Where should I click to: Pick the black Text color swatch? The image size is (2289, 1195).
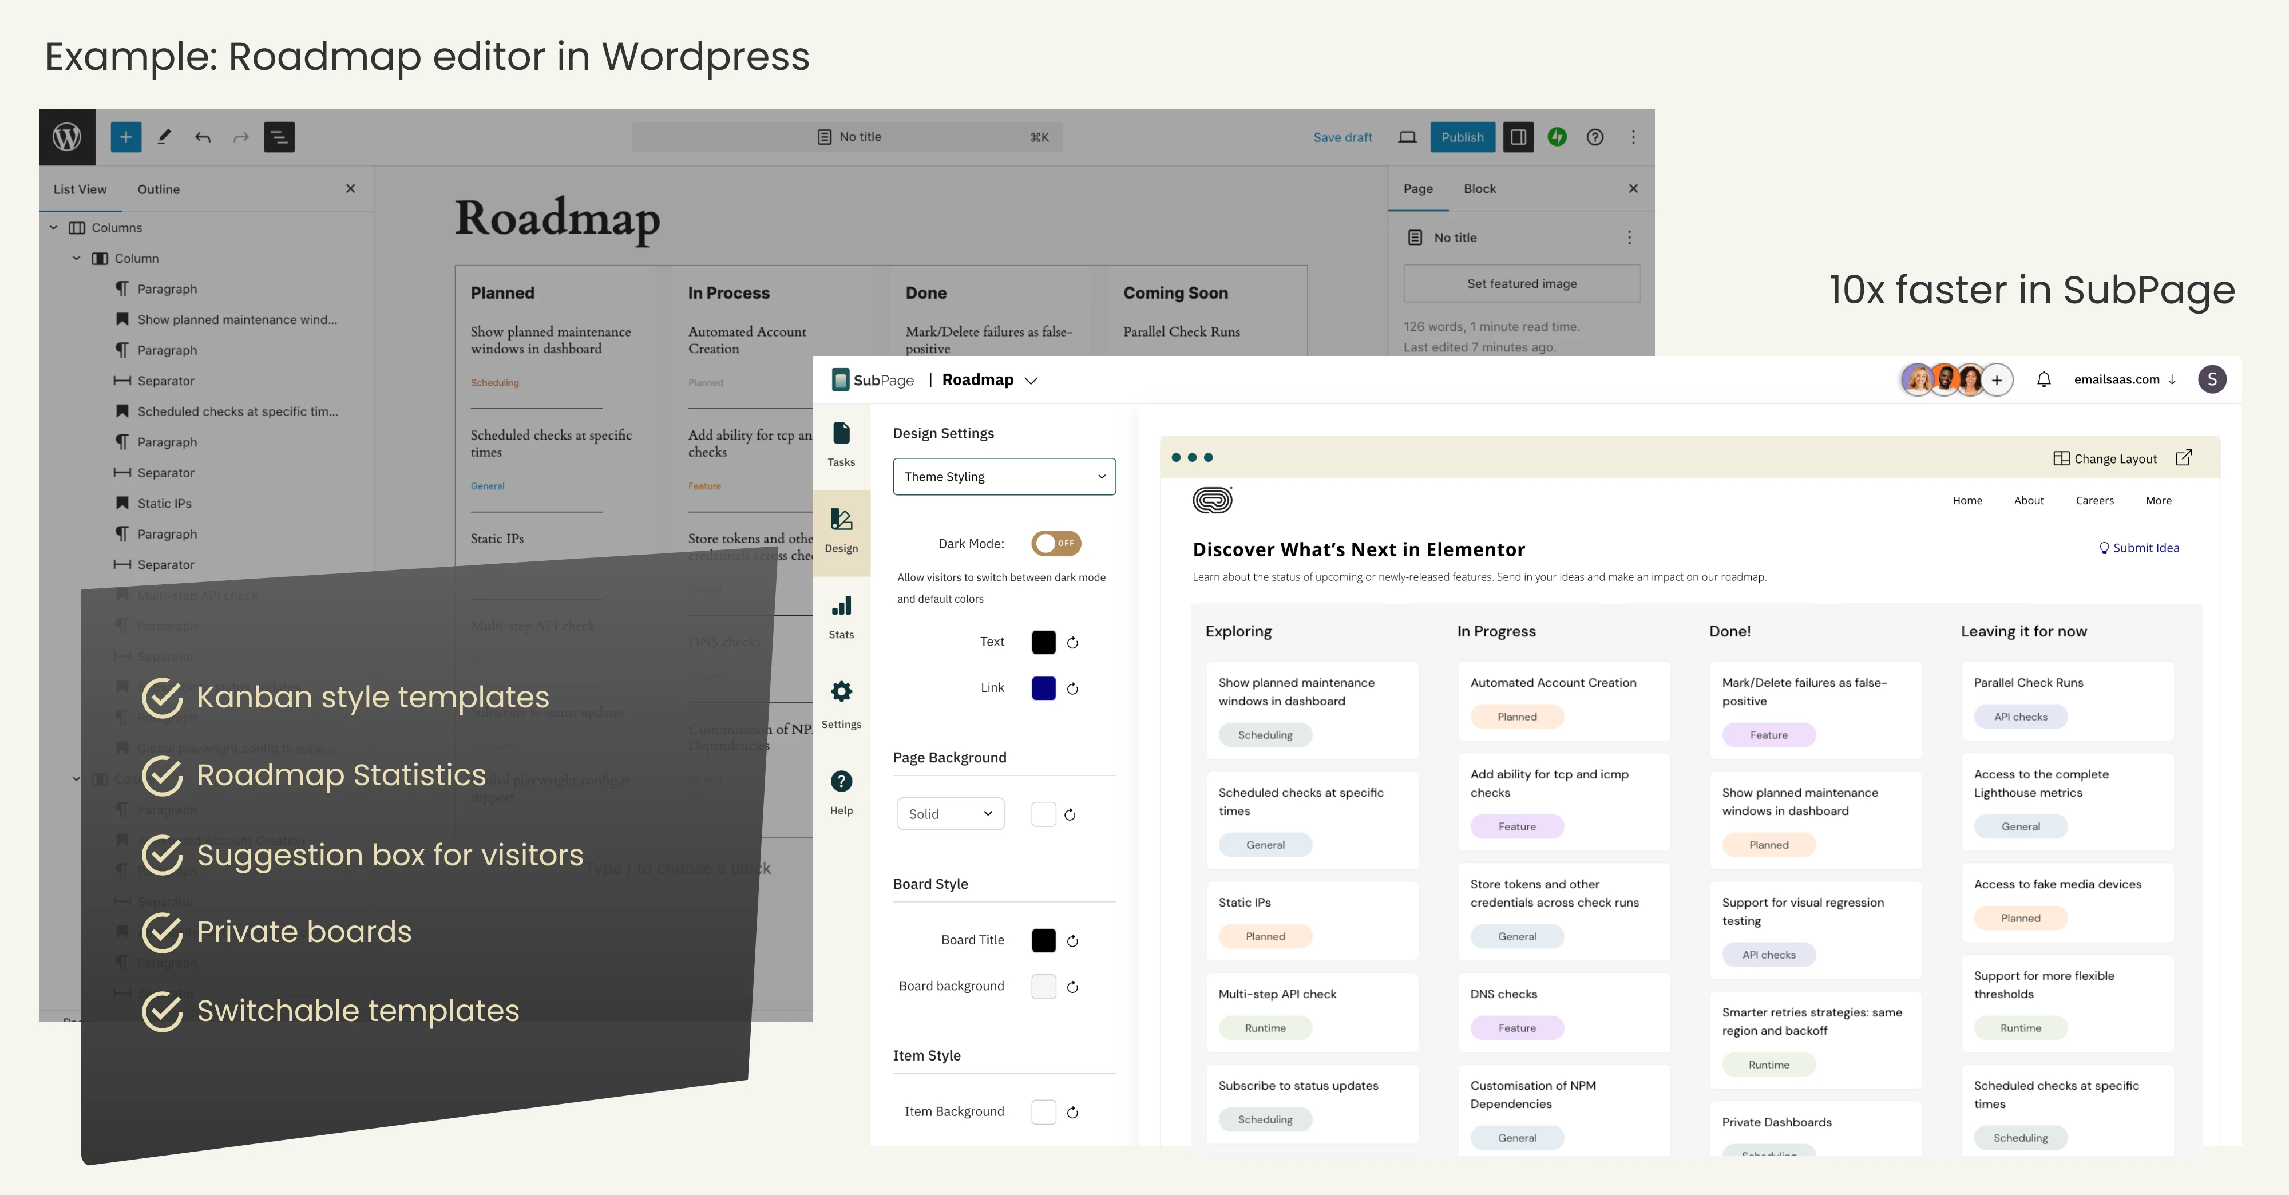tap(1044, 642)
